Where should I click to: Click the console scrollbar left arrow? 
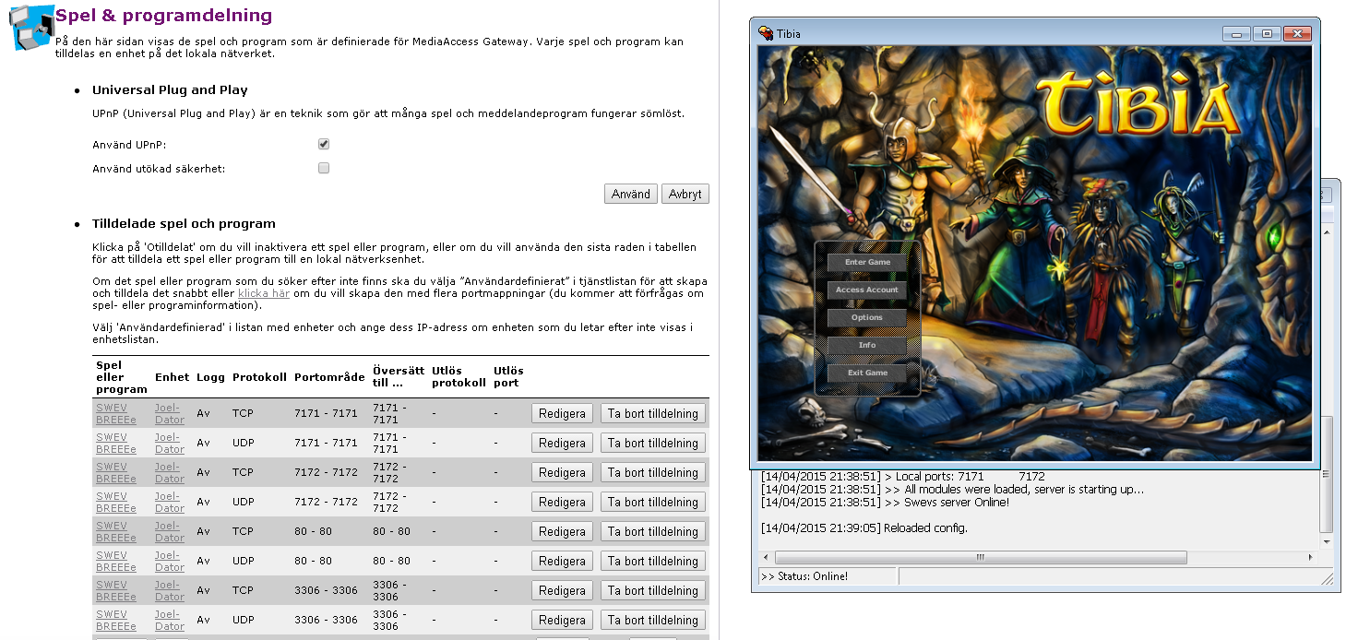click(766, 558)
